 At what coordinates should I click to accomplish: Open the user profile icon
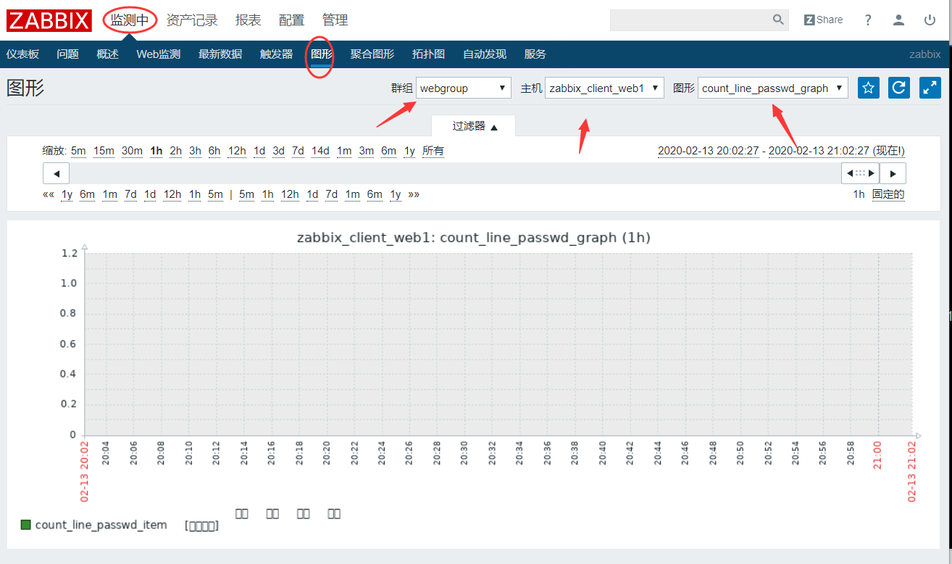(898, 20)
